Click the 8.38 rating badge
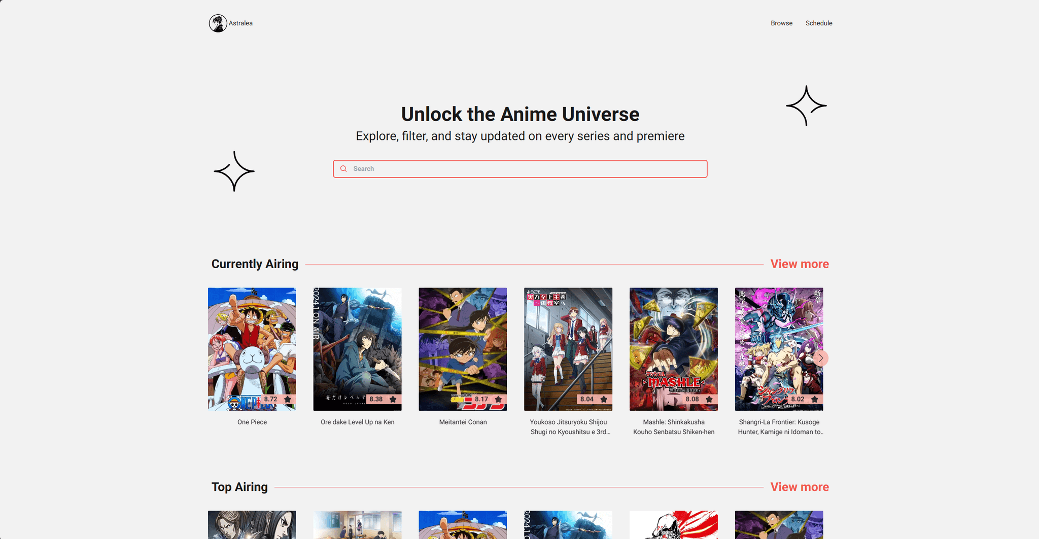 pos(384,400)
